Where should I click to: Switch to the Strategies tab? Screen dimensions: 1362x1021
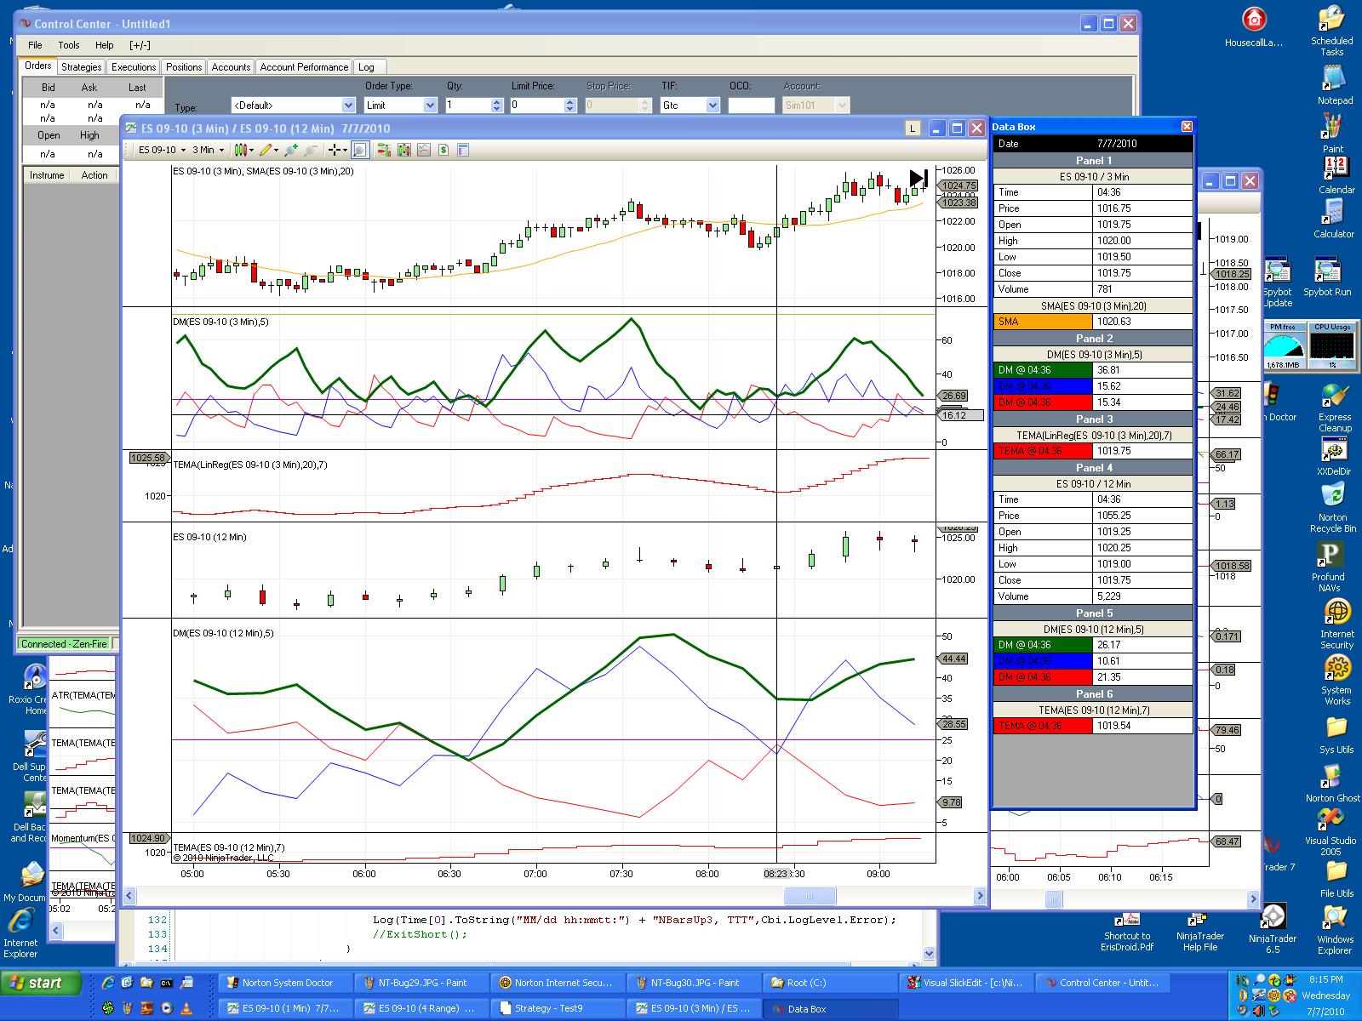click(82, 67)
